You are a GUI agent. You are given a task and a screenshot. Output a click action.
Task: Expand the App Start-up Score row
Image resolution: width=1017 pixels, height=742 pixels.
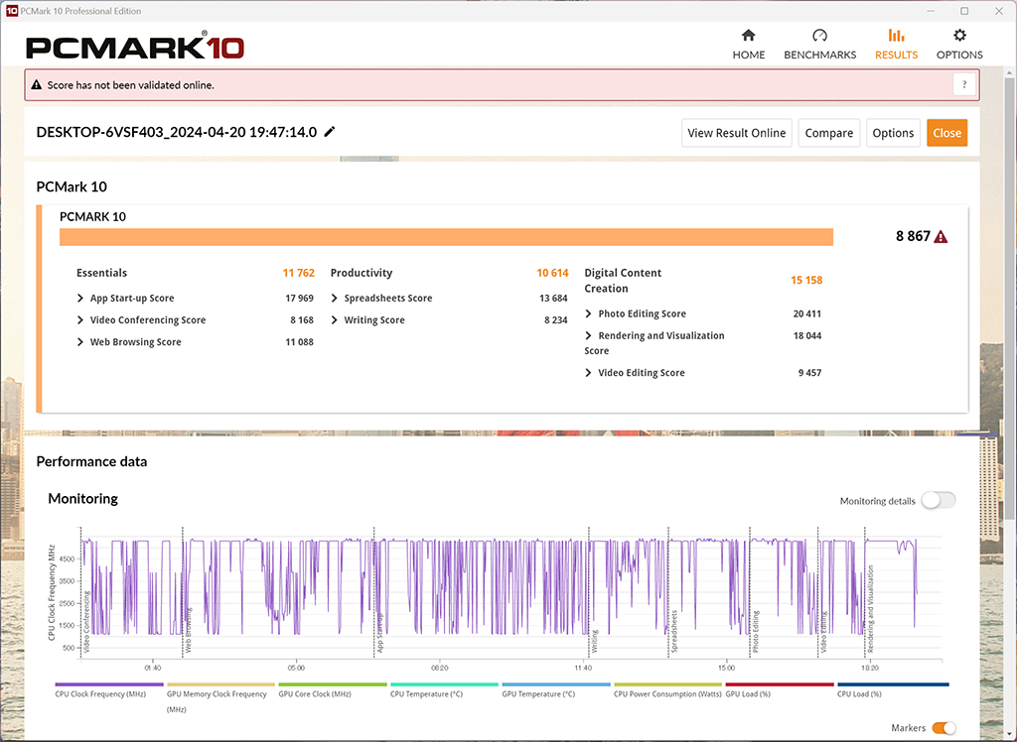(80, 299)
